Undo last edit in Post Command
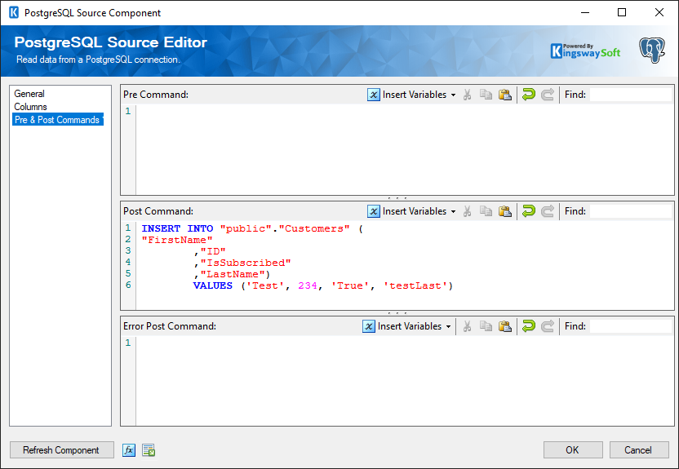This screenshot has height=469, width=679. pos(528,211)
